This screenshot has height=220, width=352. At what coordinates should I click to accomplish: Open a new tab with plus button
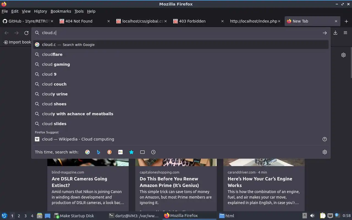[x=346, y=21]
